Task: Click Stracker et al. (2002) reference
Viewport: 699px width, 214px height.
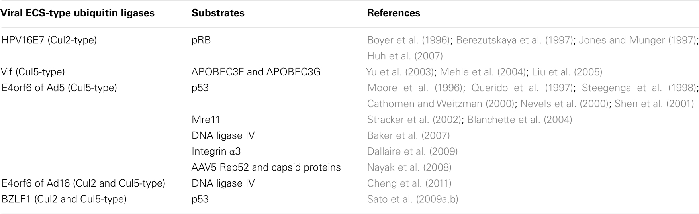Action: (x=414, y=120)
